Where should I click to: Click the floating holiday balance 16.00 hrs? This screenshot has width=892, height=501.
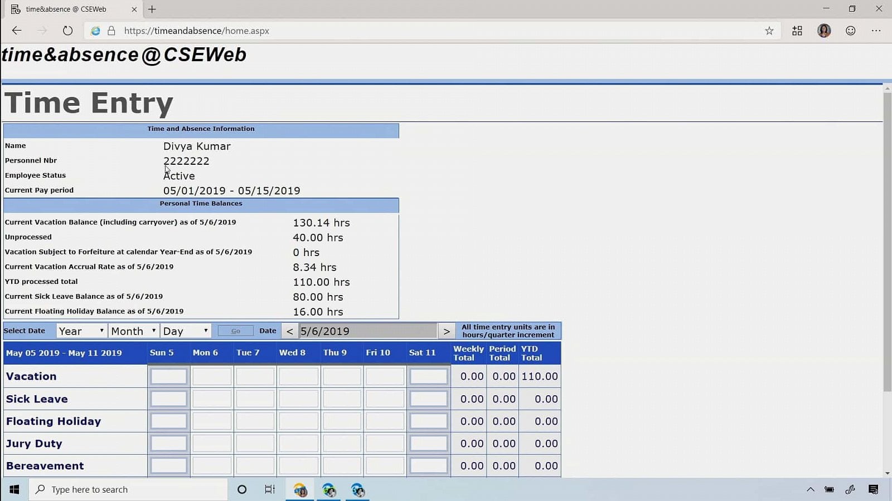pos(318,312)
